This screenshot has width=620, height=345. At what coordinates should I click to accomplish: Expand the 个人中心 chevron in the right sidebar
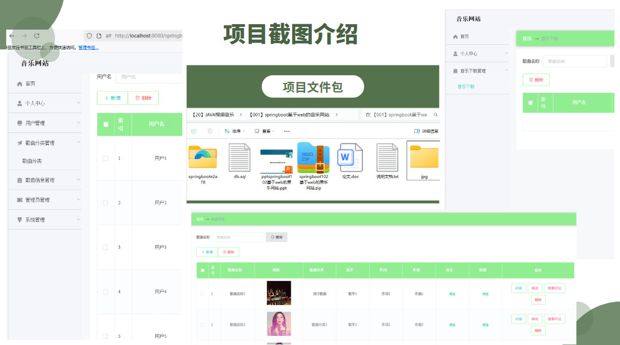click(507, 53)
